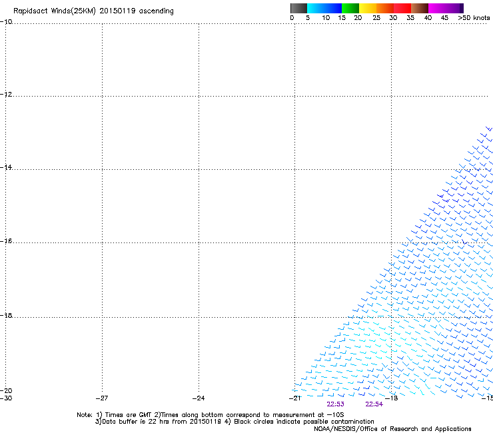Viewport: 493px width, 433px height.
Task: Click the -18 latitude axis label
Action: tap(6, 315)
